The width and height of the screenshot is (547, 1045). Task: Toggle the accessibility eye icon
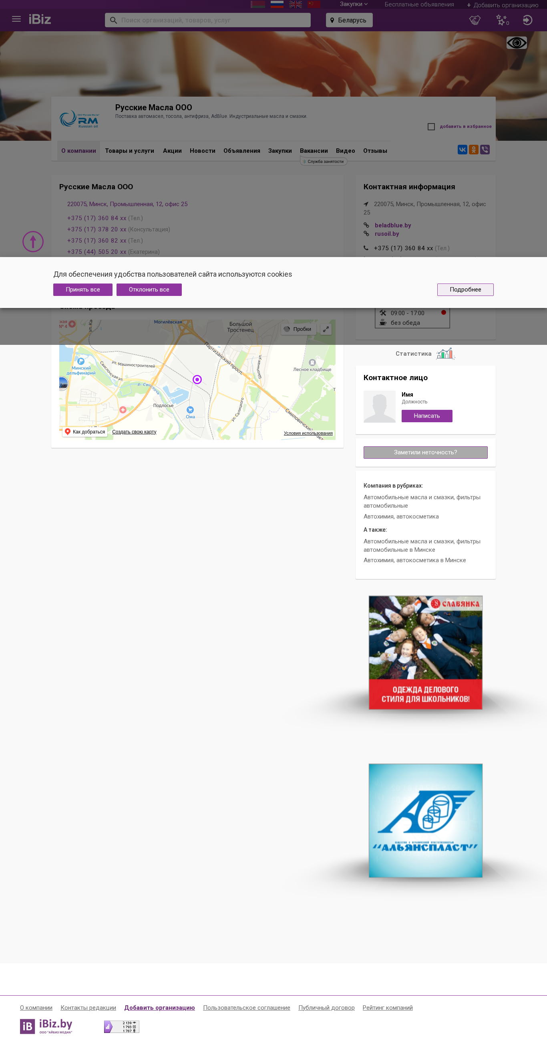[517, 43]
